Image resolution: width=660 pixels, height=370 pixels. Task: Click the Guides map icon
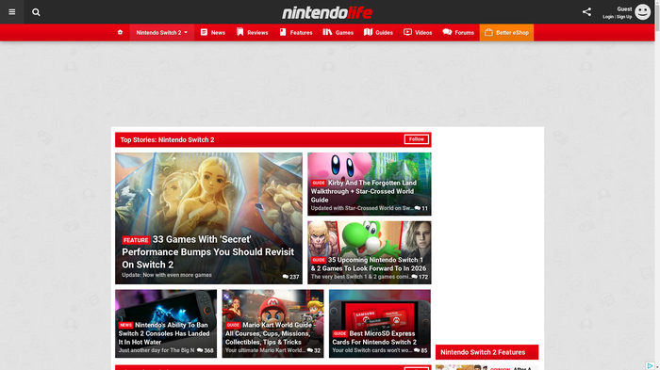point(369,32)
